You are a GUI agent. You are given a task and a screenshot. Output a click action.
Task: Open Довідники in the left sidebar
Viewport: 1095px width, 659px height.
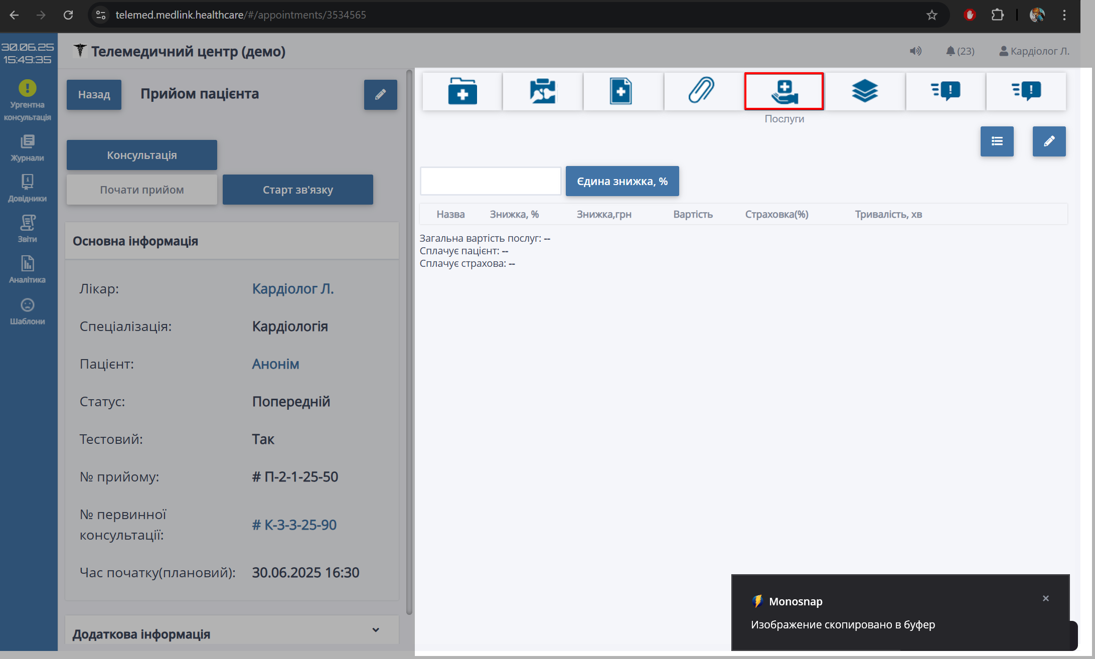[28, 189]
